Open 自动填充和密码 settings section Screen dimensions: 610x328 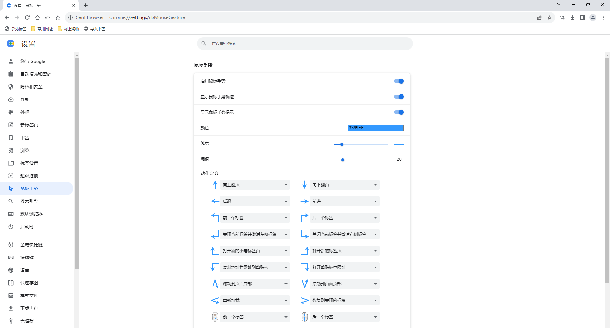pyautogui.click(x=37, y=74)
